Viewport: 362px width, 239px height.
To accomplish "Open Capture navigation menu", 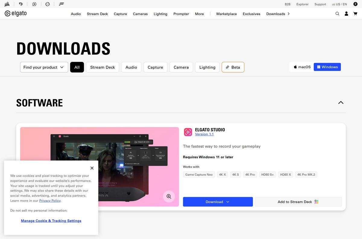I will pyautogui.click(x=120, y=14).
